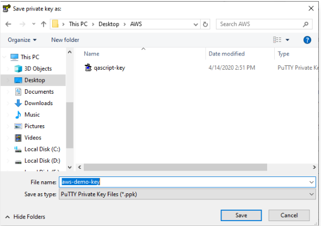Select the qascript-key file
The image size is (321, 226).
(x=109, y=68)
